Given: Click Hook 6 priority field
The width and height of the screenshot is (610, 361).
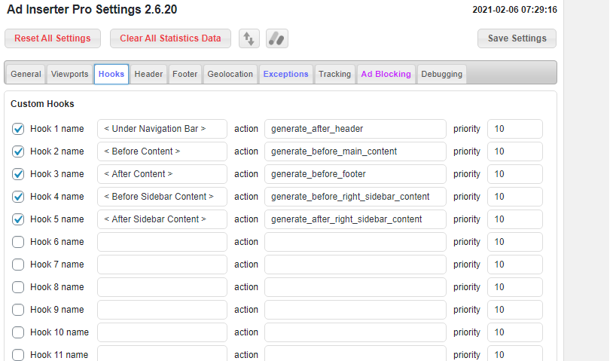Looking at the screenshot, I should pos(515,242).
